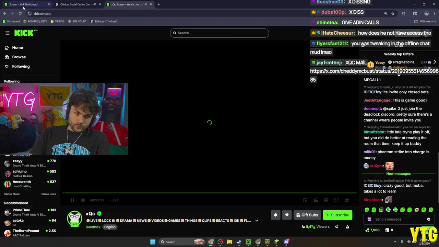Go back in browser history

point(4,14)
